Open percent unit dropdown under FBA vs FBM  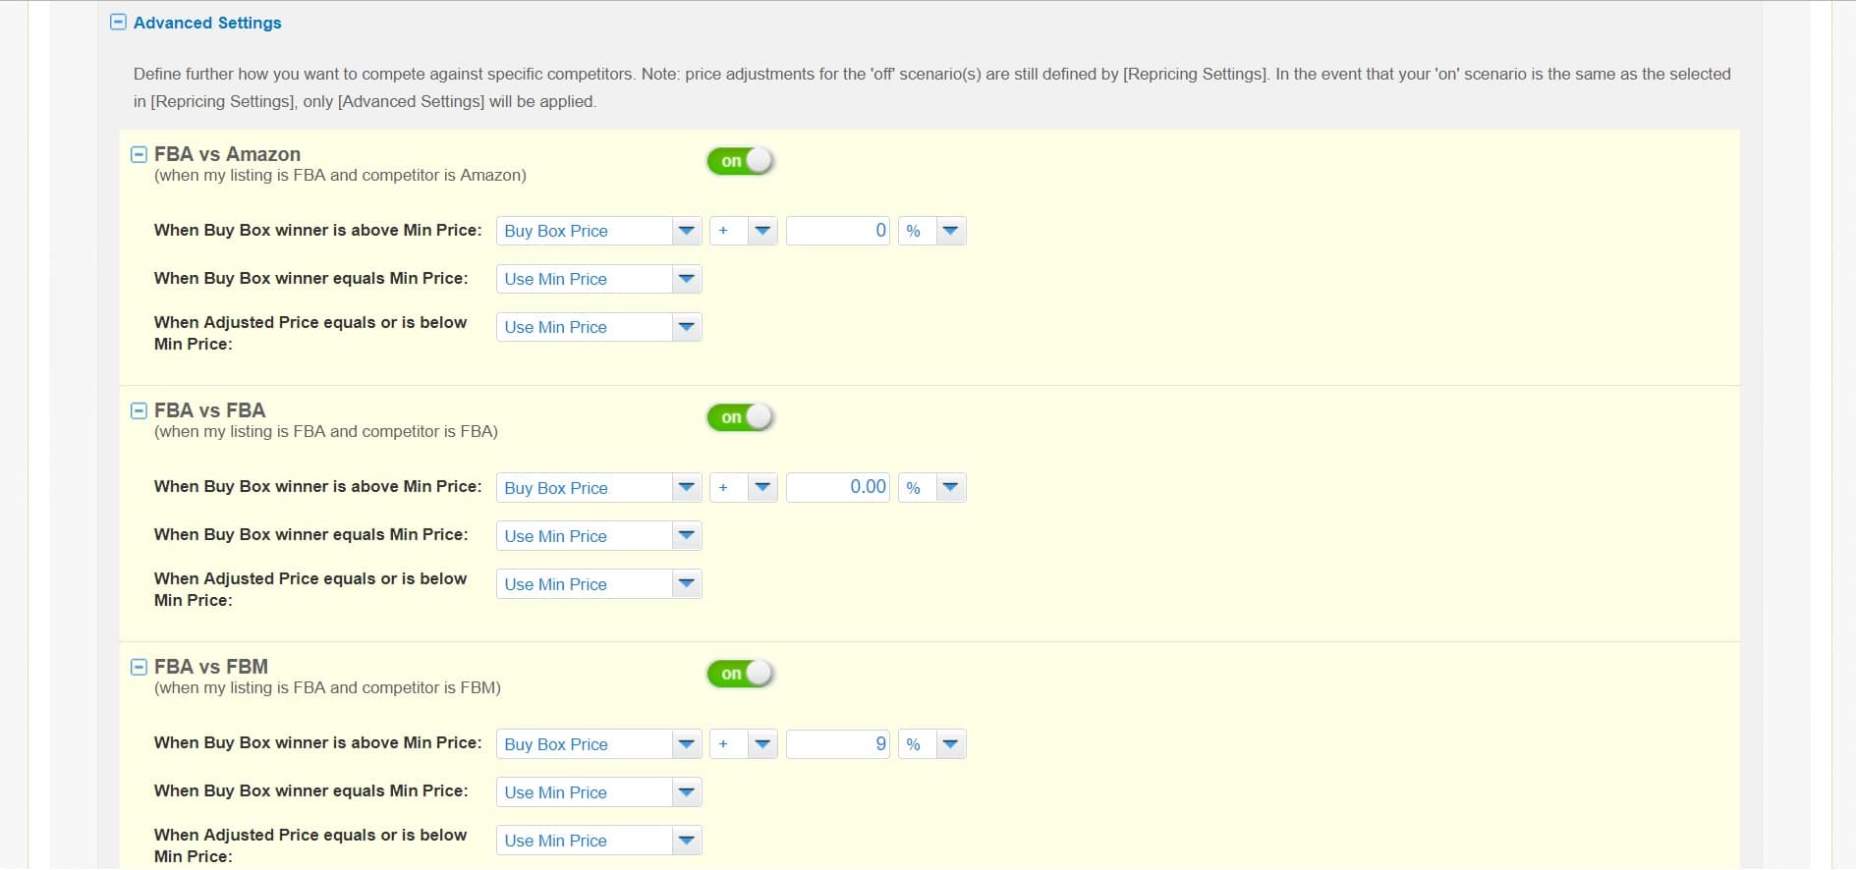pyautogui.click(x=931, y=743)
